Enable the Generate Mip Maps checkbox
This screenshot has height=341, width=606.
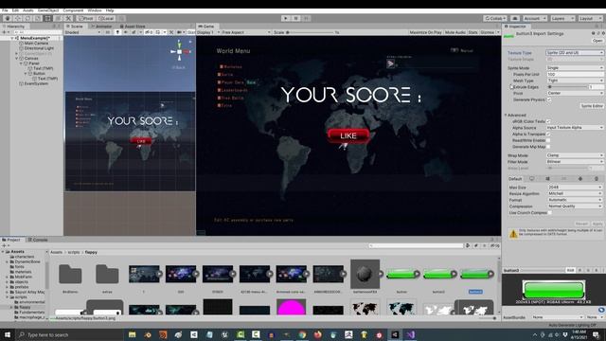coord(548,147)
